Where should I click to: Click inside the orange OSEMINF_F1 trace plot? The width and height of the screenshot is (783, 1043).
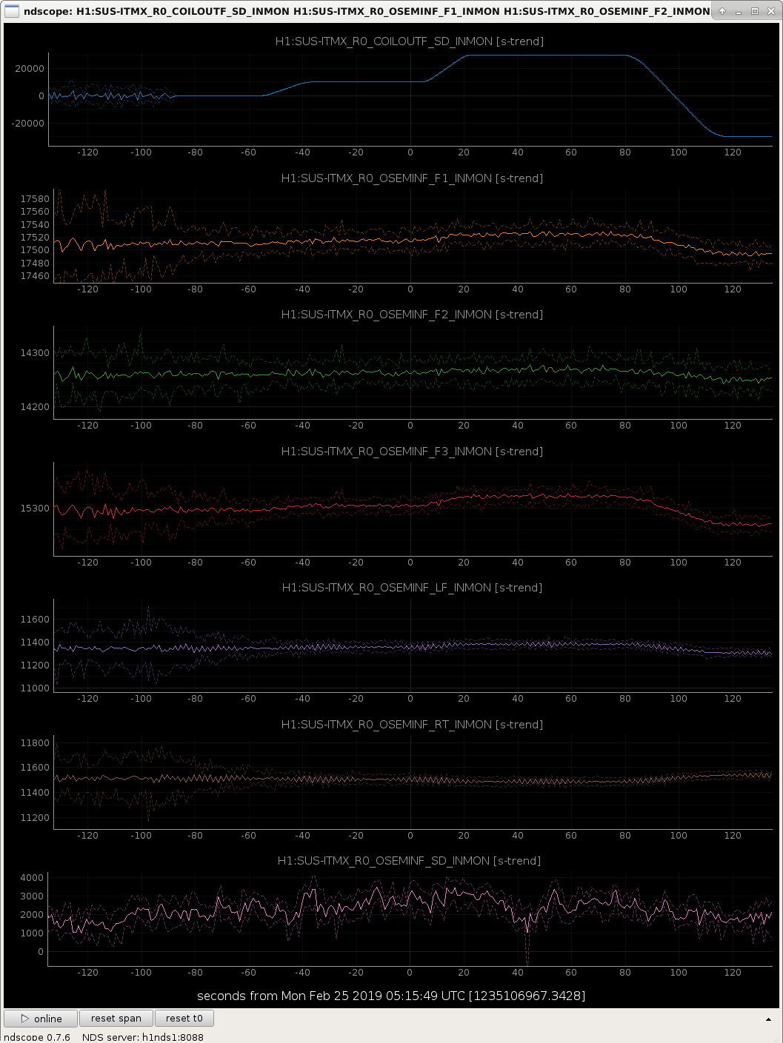(413, 235)
